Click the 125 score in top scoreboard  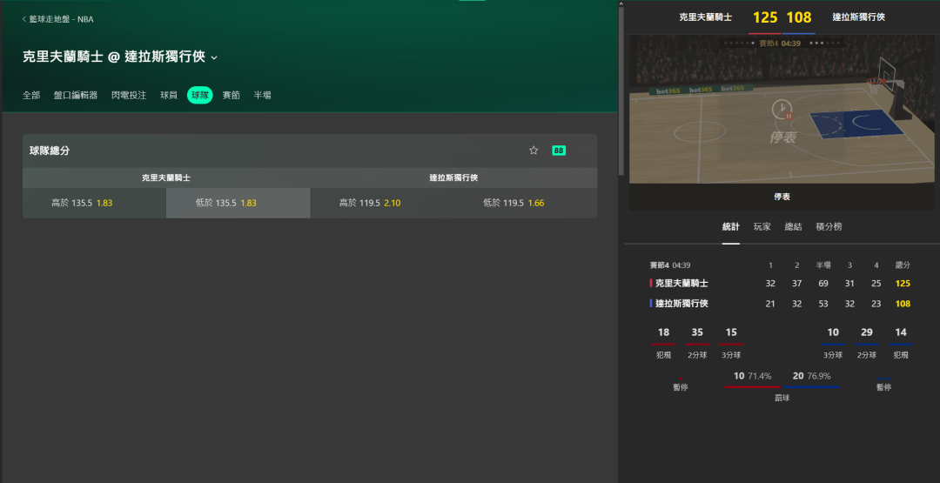765,17
